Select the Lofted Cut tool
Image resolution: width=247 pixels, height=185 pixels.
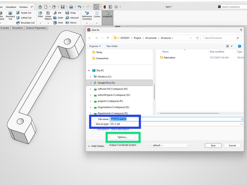pos(24,18)
